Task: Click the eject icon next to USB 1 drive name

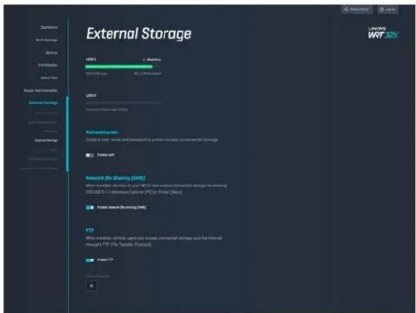Action: pos(144,59)
